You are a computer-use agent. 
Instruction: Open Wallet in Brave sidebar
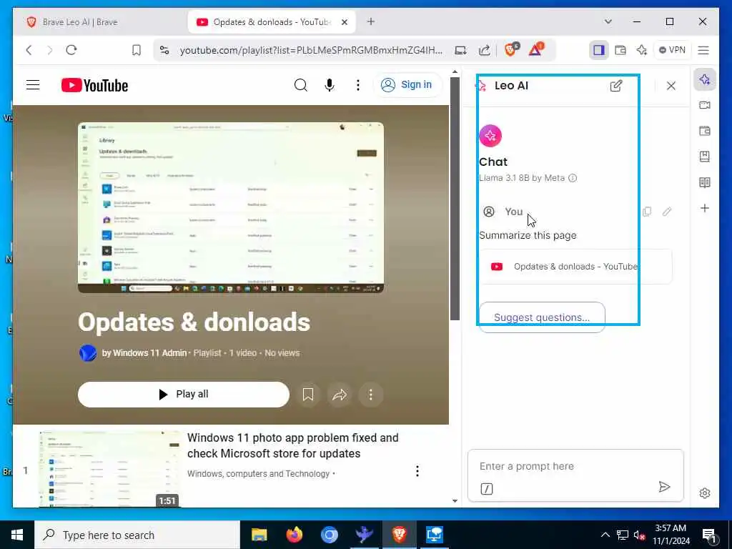click(x=705, y=131)
